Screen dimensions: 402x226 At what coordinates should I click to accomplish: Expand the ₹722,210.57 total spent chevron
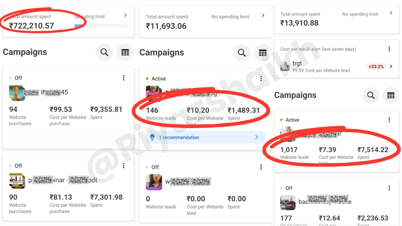pyautogui.click(x=125, y=15)
